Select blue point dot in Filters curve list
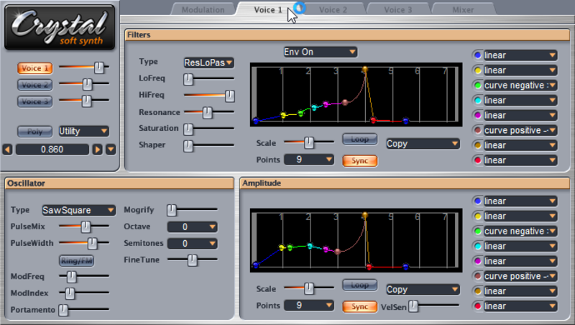This screenshot has height=325, width=575. click(x=477, y=55)
